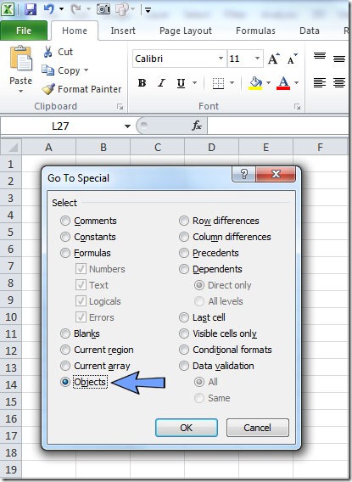352x482 pixels.
Task: Click the Insert Function fx icon
Action: (197, 126)
